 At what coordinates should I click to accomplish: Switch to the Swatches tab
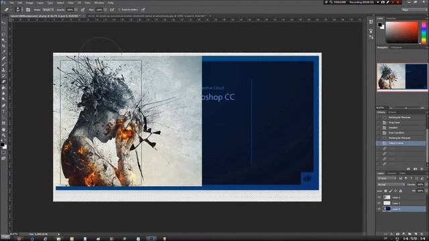tap(391, 18)
